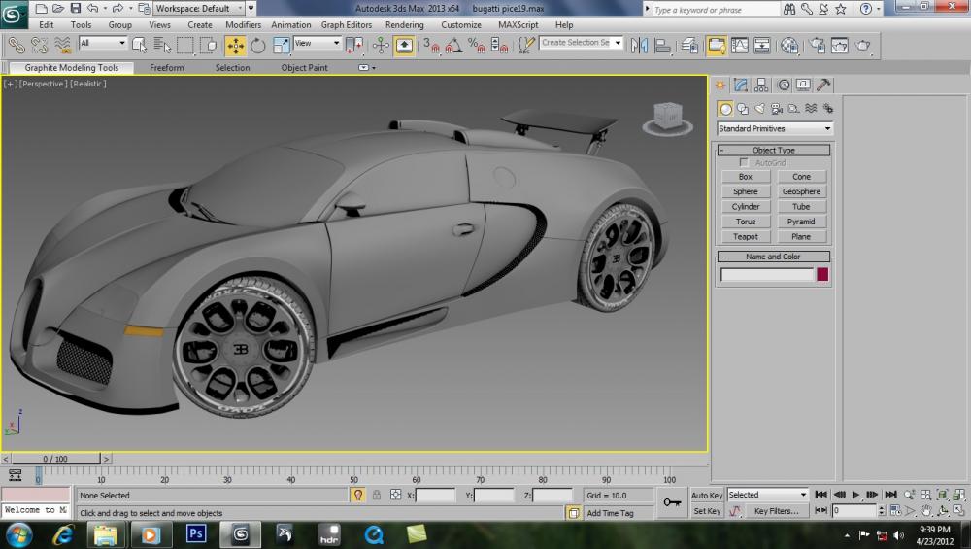Select the Object Paint ribbon tab

[304, 68]
